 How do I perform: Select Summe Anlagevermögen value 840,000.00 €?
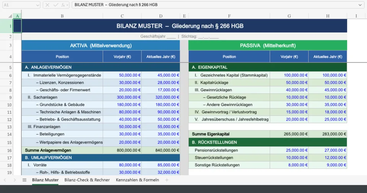pos(161,150)
